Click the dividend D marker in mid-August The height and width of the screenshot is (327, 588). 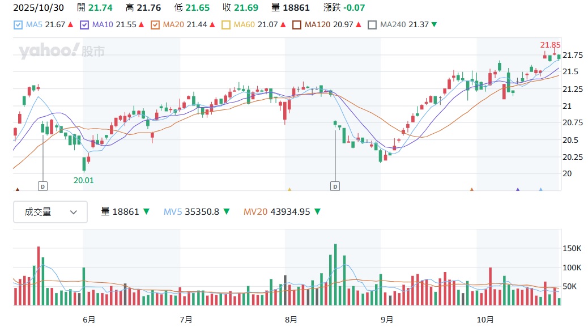pos(335,185)
